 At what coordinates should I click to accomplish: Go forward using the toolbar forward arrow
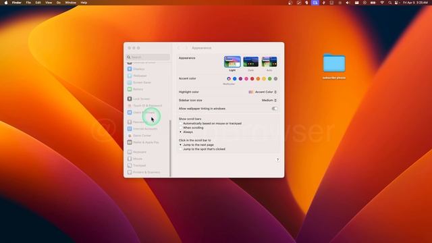(186, 48)
